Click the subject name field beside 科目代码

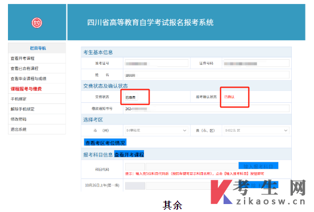[x=192, y=167]
